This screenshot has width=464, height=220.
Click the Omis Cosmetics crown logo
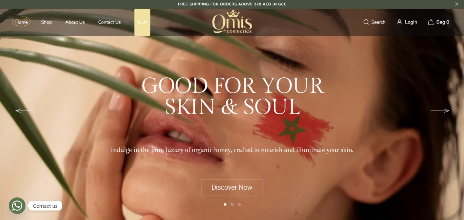[232, 22]
